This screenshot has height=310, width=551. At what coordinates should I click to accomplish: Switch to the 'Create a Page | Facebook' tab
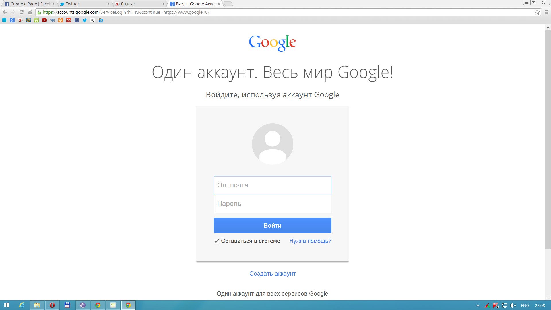(x=30, y=4)
